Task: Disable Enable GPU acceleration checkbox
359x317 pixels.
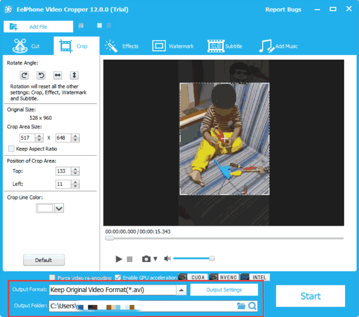Action: [118, 278]
